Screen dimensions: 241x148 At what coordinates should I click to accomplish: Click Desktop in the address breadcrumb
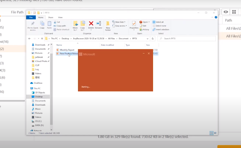pyautogui.click(x=65, y=39)
